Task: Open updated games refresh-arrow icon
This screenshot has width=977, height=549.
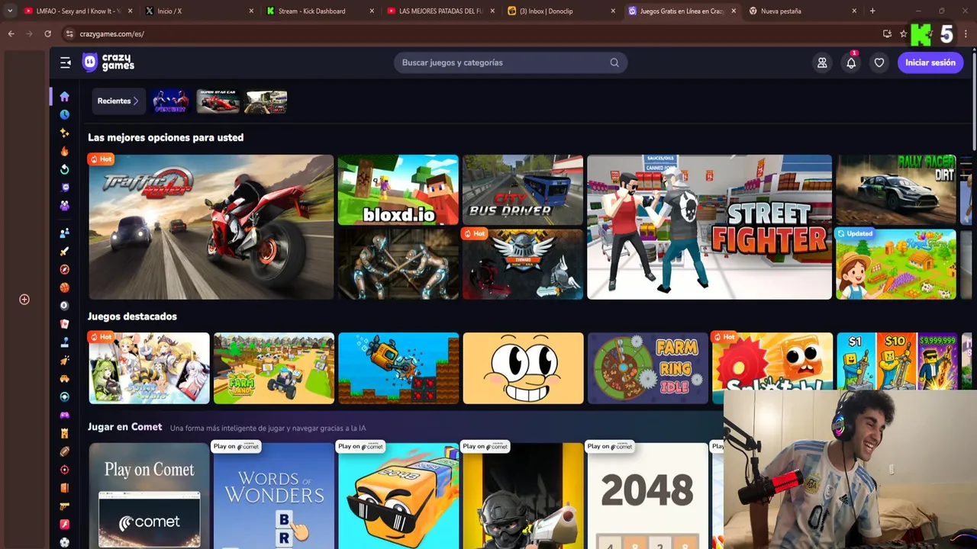Action: pos(64,169)
